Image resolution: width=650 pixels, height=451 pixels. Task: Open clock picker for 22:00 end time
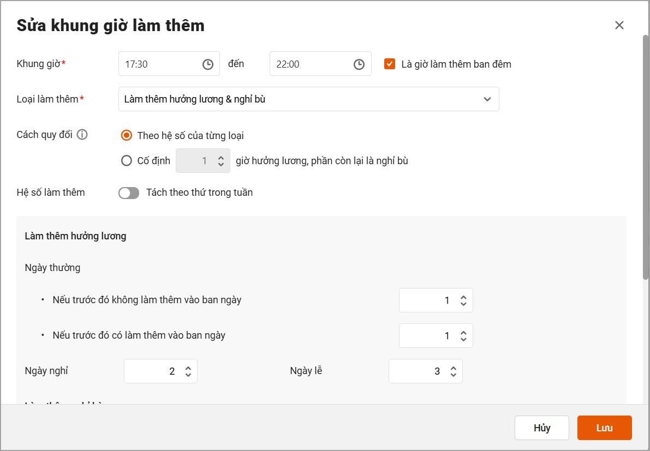click(x=359, y=64)
